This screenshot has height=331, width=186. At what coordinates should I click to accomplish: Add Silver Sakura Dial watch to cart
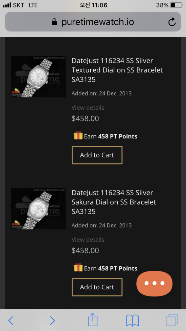click(97, 287)
